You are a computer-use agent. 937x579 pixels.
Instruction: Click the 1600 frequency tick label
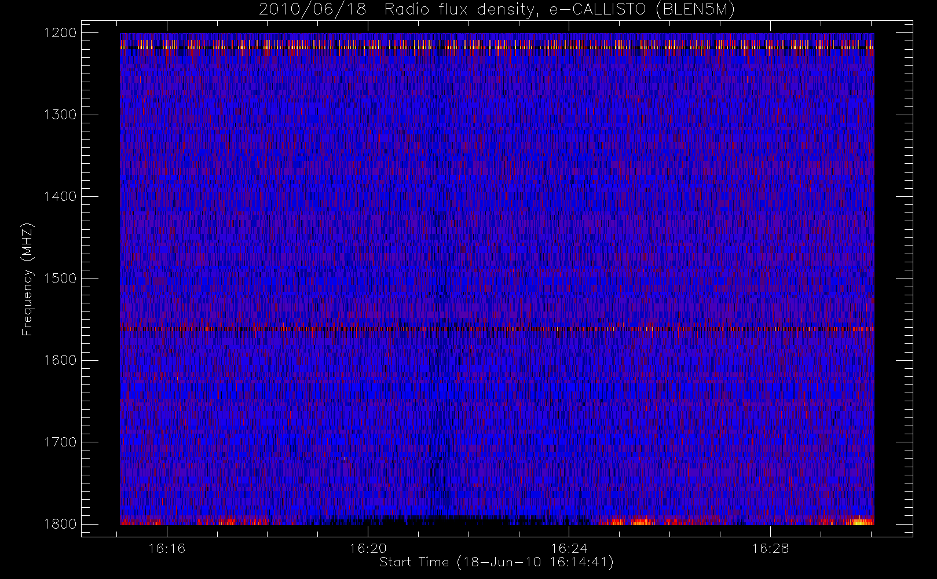pyautogui.click(x=60, y=360)
